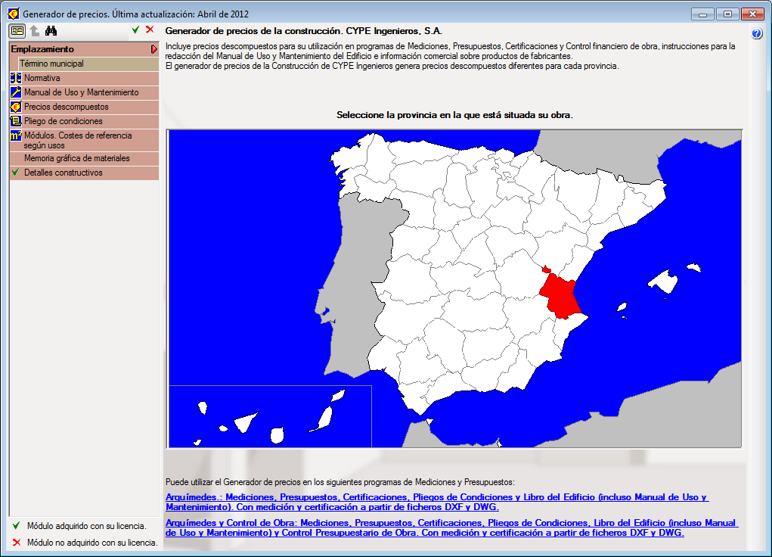Click the gray up-arrow toolbar icon
Viewport: 772px width, 557px height.
pyautogui.click(x=35, y=31)
